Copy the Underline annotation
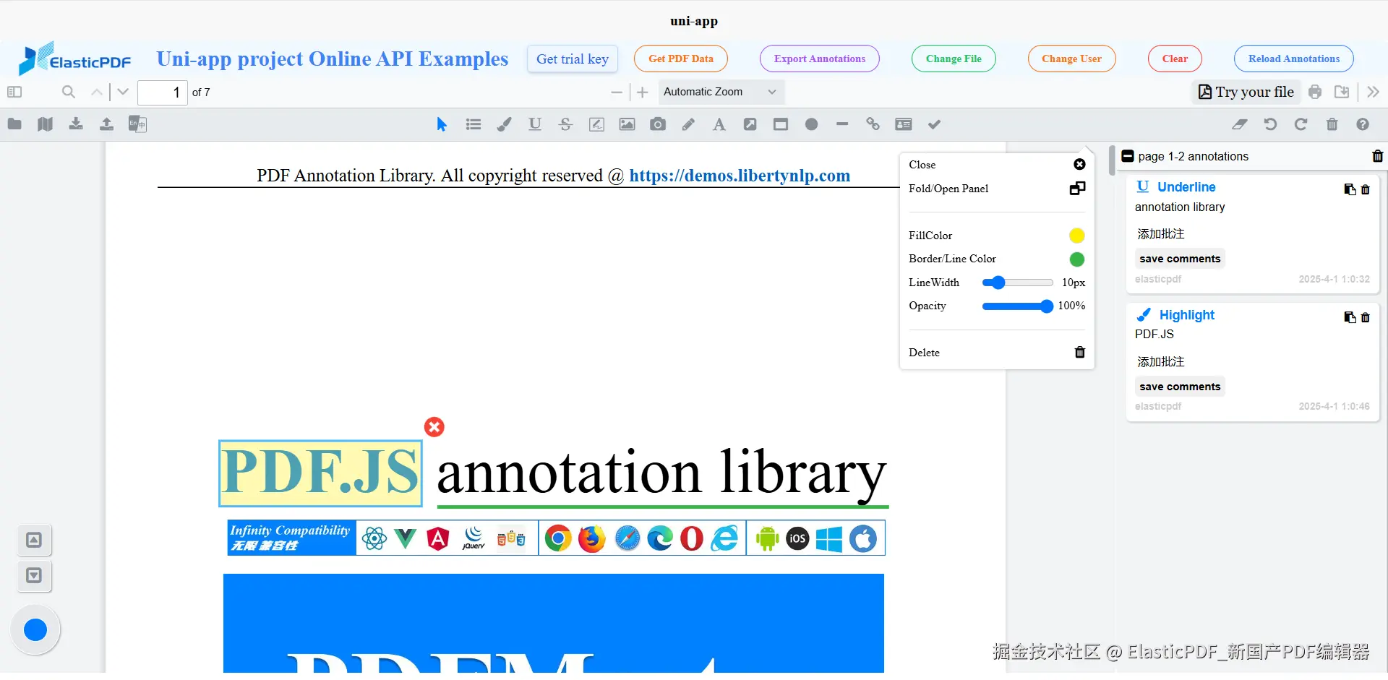 point(1350,189)
